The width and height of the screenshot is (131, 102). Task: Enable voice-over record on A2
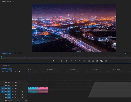pos(22,95)
